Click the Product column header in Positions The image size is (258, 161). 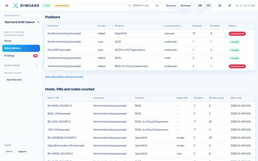point(119,26)
